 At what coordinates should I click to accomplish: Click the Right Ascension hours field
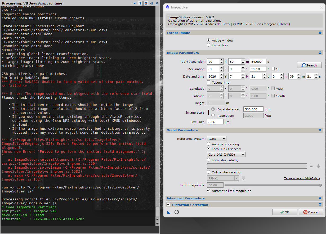click(213, 62)
